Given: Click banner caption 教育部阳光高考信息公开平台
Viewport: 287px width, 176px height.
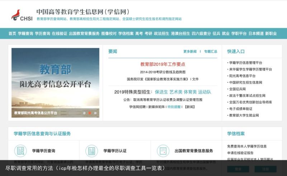Looking at the screenshot, I should click(36, 113).
